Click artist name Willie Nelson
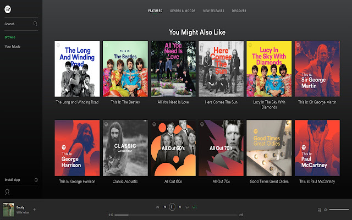 pyautogui.click(x=23, y=212)
